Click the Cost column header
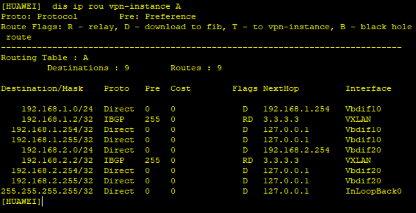Screen dimensions: 416x213 tap(180, 89)
